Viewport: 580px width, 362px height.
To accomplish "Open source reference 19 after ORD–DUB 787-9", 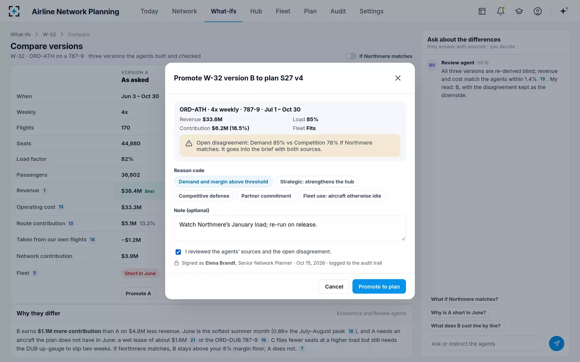I will point(264,340).
